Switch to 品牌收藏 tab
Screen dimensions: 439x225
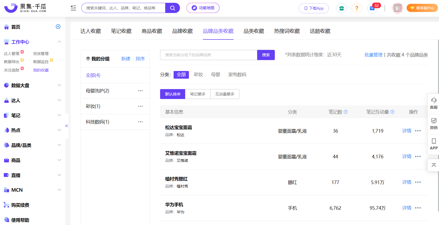[183, 31]
